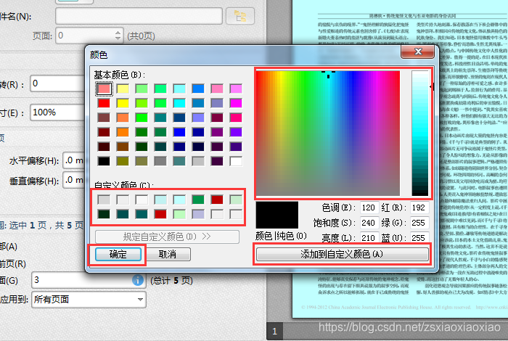Click the page range field containing 3

click(x=88, y=280)
